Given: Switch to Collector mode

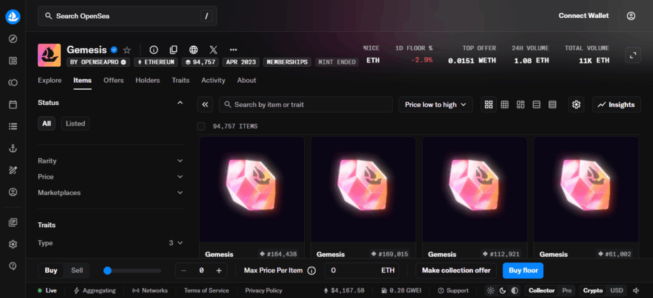Looking at the screenshot, I should (x=541, y=290).
